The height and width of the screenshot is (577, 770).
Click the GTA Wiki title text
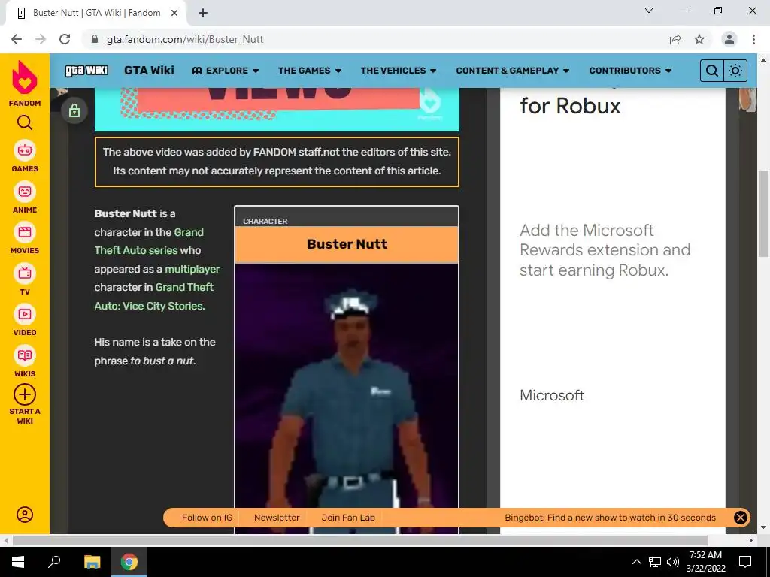pos(149,70)
